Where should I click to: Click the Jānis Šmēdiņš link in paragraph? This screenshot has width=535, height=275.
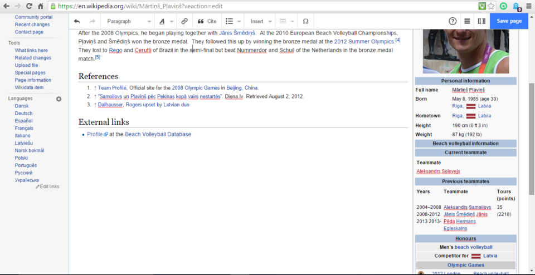pyautogui.click(x=237, y=33)
